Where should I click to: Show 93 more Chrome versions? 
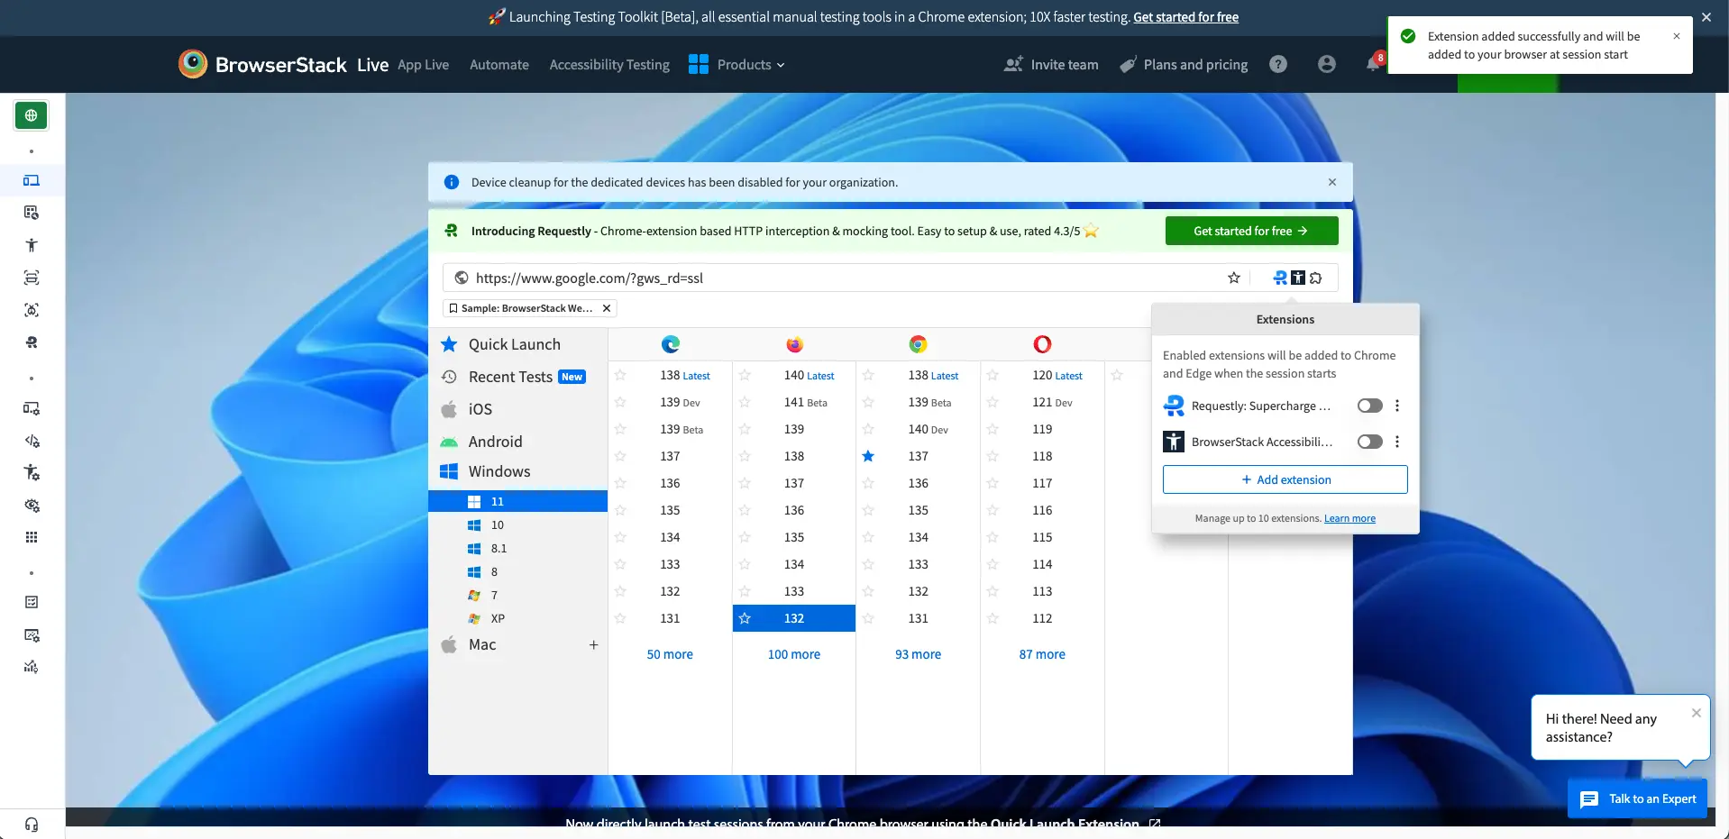click(918, 654)
